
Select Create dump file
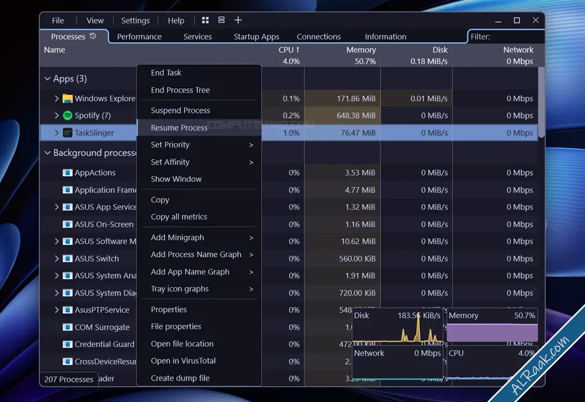coord(199,378)
